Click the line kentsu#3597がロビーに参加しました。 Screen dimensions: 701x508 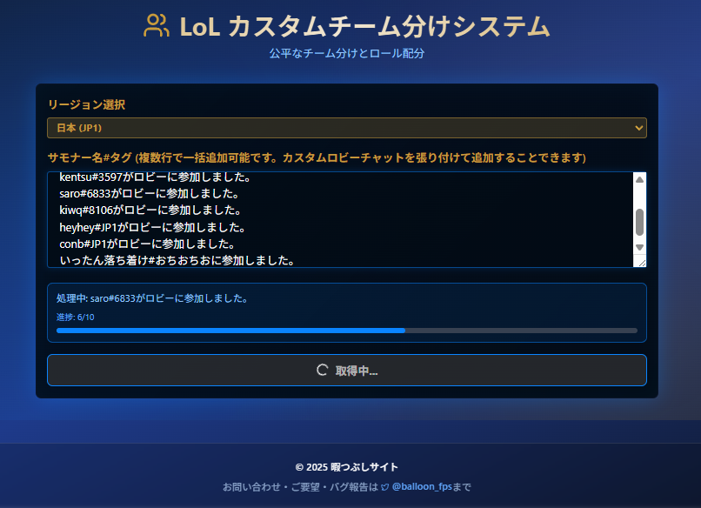pyautogui.click(x=155, y=177)
